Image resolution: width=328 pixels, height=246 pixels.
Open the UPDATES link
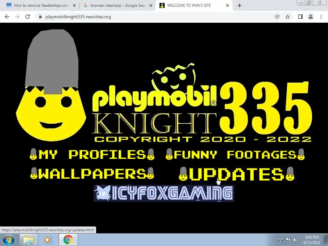pos(237,174)
